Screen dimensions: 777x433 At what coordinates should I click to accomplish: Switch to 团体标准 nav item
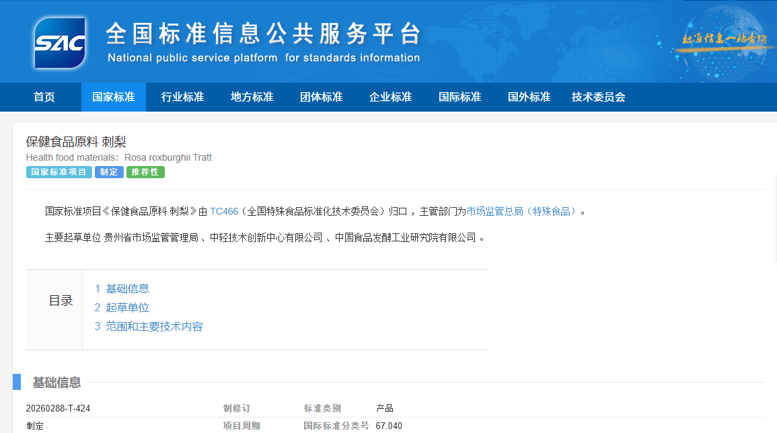[x=322, y=97]
